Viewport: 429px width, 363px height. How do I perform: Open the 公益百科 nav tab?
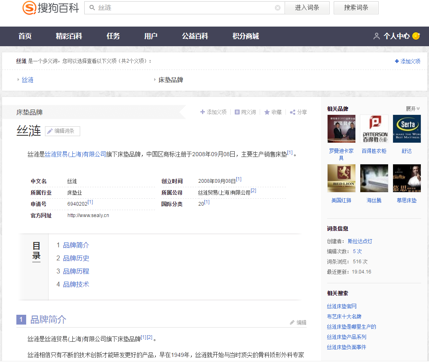pyautogui.click(x=195, y=36)
